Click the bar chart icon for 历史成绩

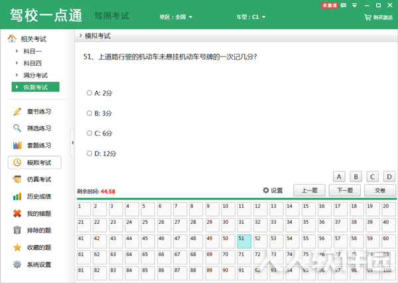[x=17, y=196]
